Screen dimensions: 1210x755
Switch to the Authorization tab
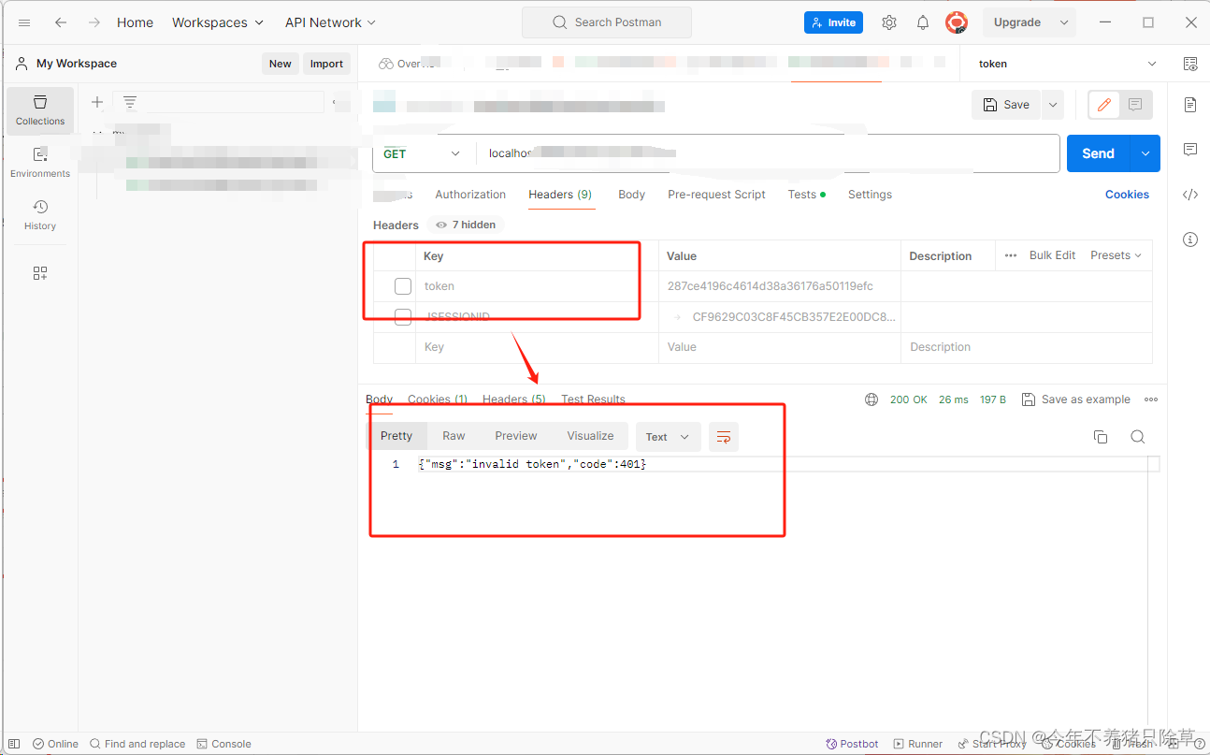(470, 195)
